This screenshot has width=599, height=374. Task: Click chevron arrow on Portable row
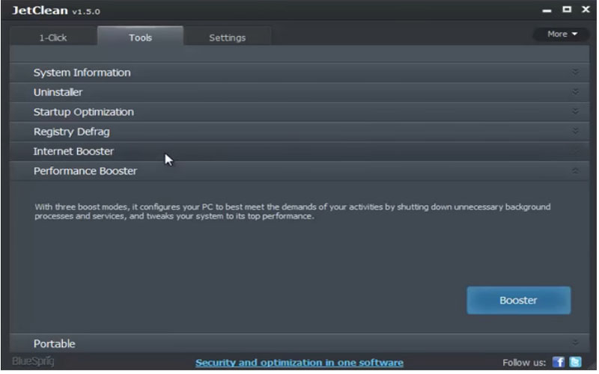pyautogui.click(x=575, y=343)
